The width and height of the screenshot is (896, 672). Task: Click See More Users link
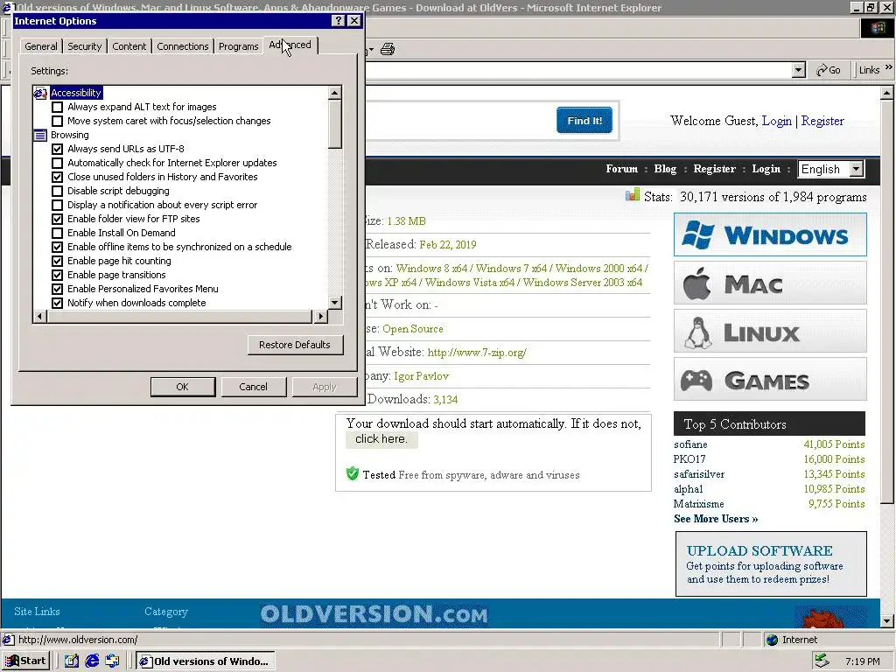pyautogui.click(x=716, y=519)
